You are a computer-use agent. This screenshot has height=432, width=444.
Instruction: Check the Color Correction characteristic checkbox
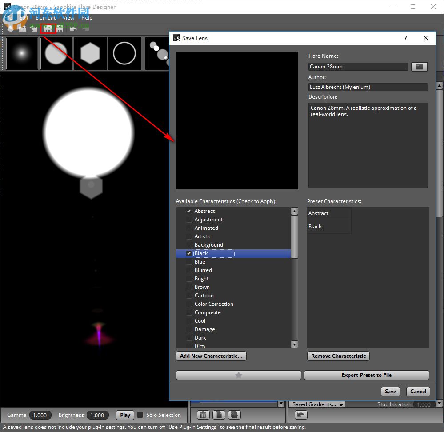click(x=189, y=304)
